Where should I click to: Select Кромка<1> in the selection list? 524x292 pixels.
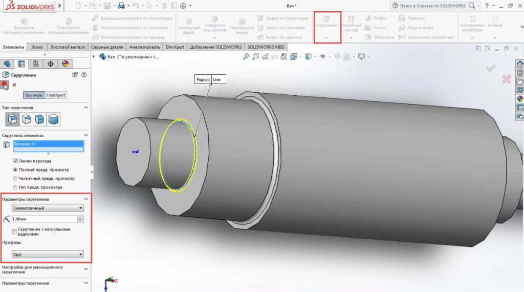[48, 144]
